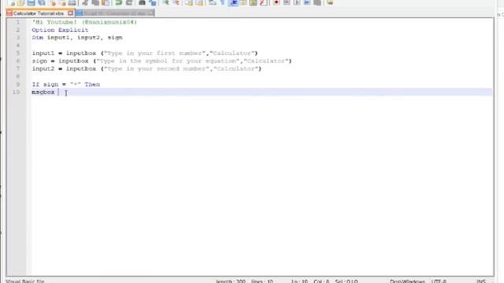The image size is (504, 283).
Task: Click Run Macro Multiple Times icon
Action: tap(307, 2)
